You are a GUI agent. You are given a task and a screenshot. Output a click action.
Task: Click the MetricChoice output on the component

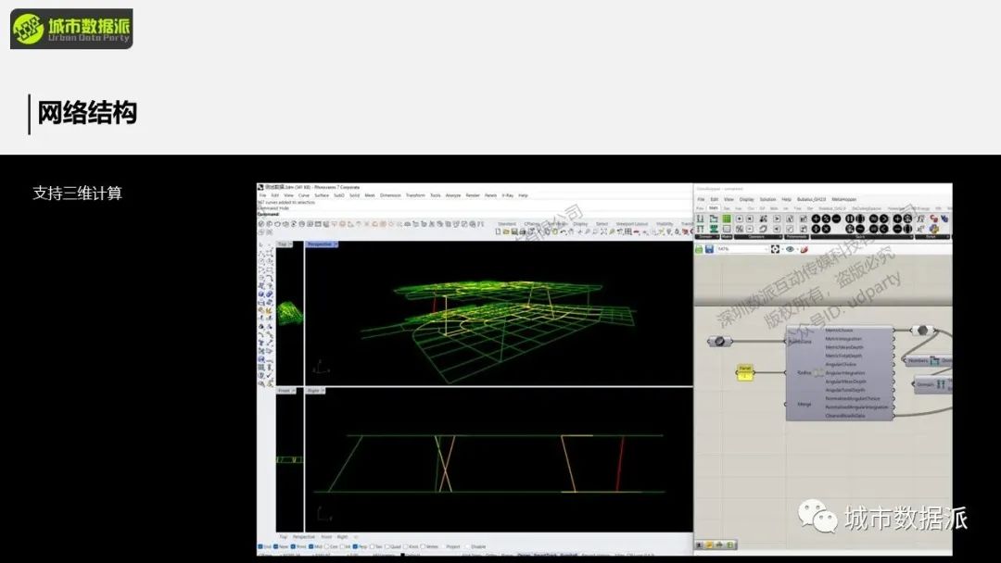[839, 331]
